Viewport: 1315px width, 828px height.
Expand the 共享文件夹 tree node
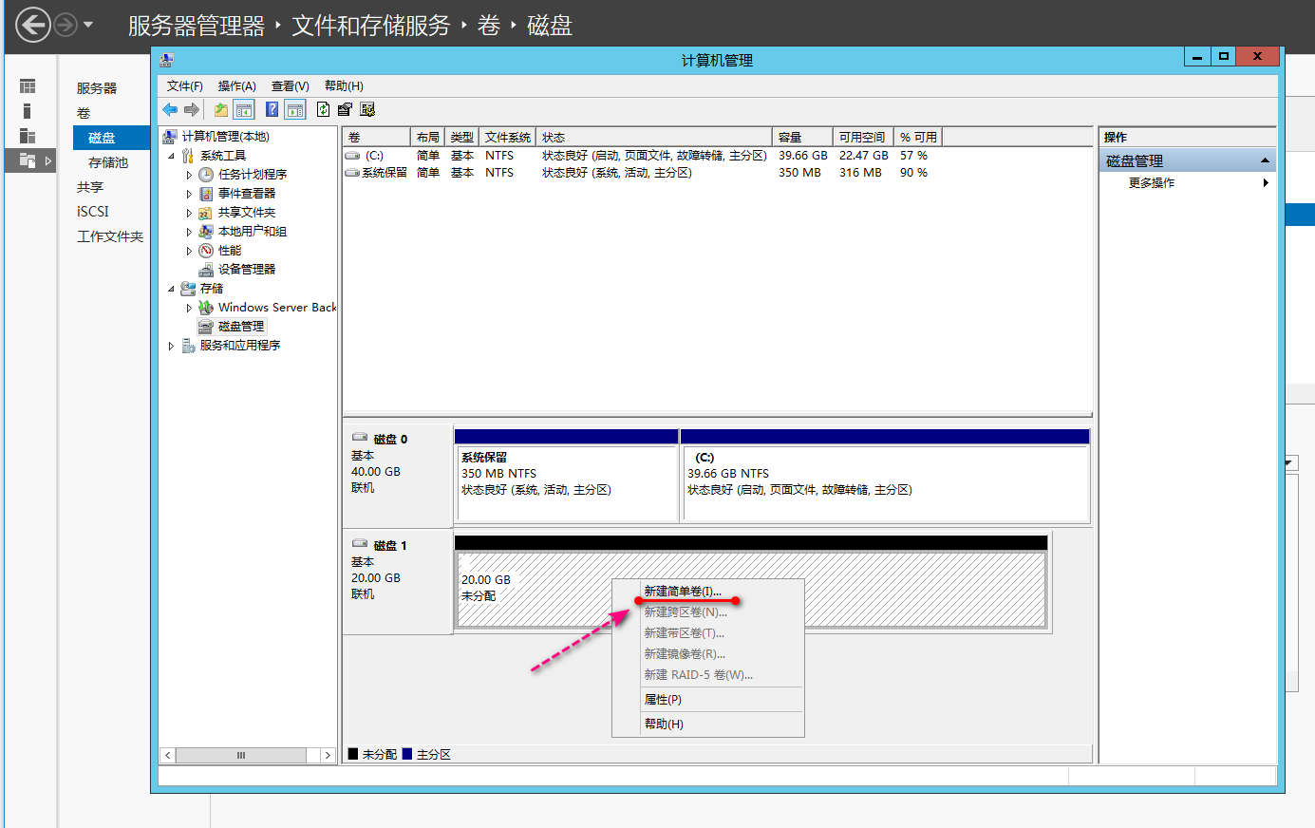pyautogui.click(x=189, y=213)
